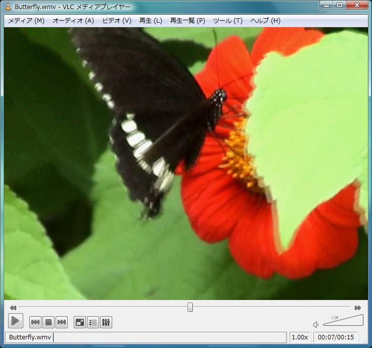Click the 1.00x playback speed indicator
Viewport: 372px width, 348px height.
point(300,337)
